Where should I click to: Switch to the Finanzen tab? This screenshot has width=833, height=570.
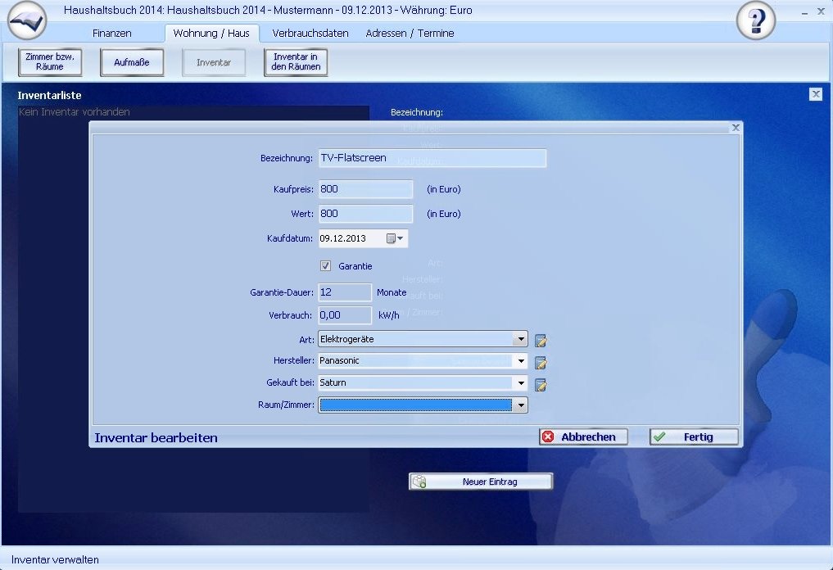[x=112, y=34]
